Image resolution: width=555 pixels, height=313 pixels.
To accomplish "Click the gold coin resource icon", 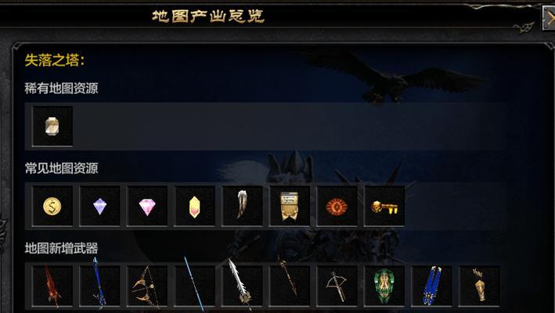I will 52,207.
